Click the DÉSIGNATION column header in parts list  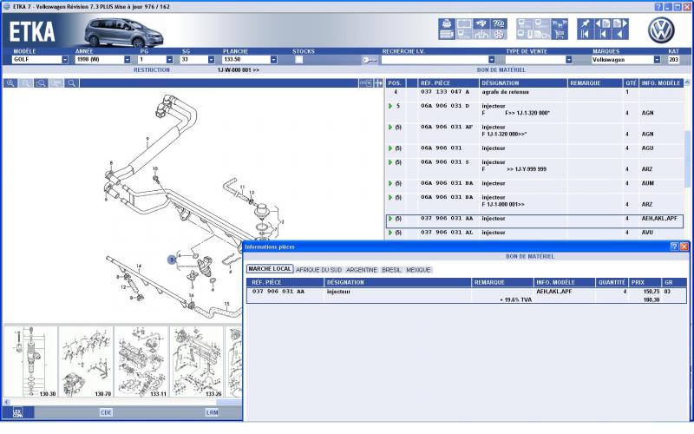523,83
